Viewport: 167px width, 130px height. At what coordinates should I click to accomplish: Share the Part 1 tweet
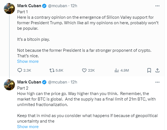pos(157,70)
